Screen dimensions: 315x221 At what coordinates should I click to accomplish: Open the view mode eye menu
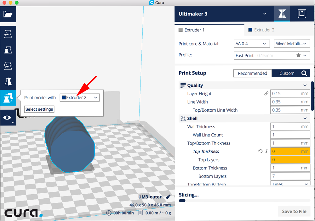(8, 118)
